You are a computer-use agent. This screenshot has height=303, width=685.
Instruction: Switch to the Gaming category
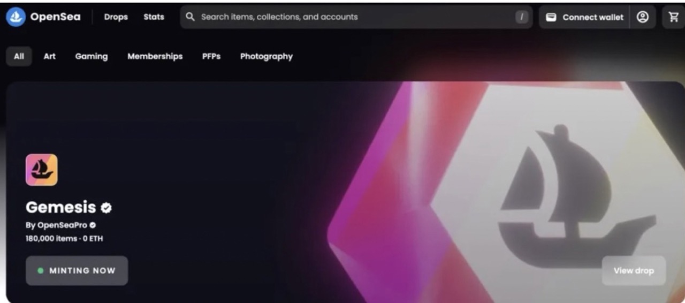(x=92, y=56)
